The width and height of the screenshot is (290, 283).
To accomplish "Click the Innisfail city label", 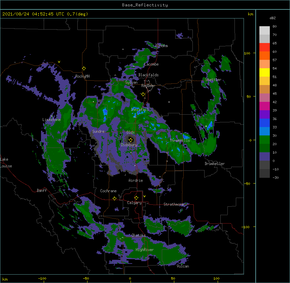I will 140,110.
